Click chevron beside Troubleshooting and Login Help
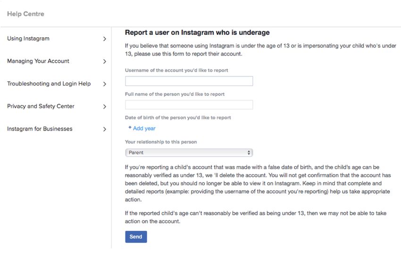Image resolution: width=401 pixels, height=257 pixels. click(x=104, y=84)
